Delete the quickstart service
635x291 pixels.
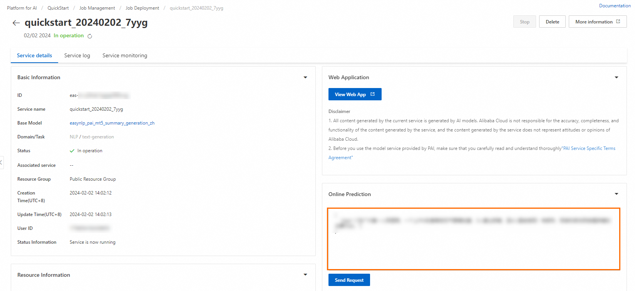point(552,22)
